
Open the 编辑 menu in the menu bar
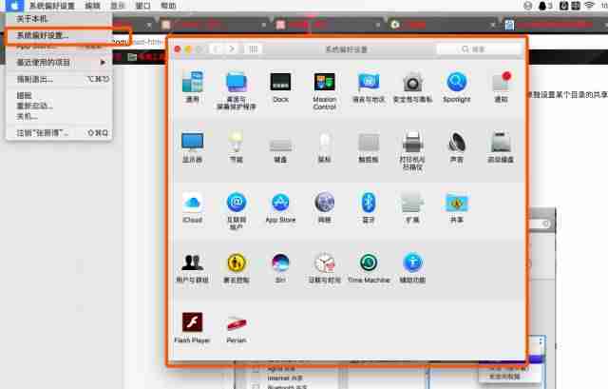tap(92, 6)
